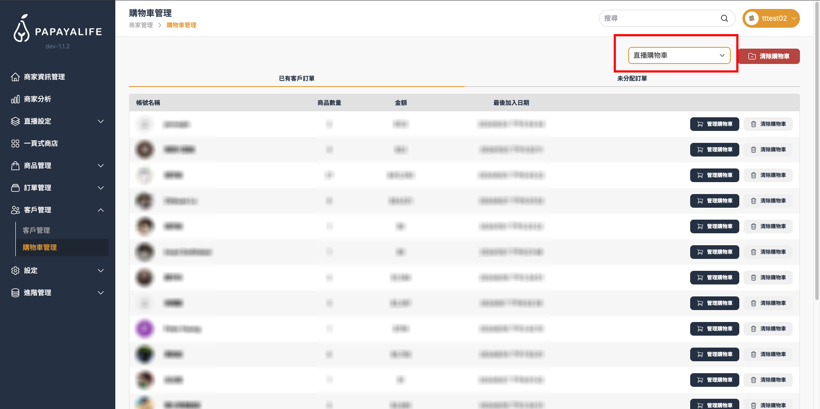The image size is (820, 409).
Task: Click 清除購物車 in the second row
Action: tap(768, 150)
